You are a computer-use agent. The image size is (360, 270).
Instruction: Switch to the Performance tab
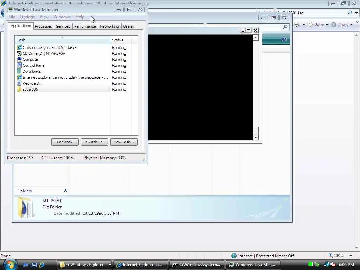tap(85, 26)
